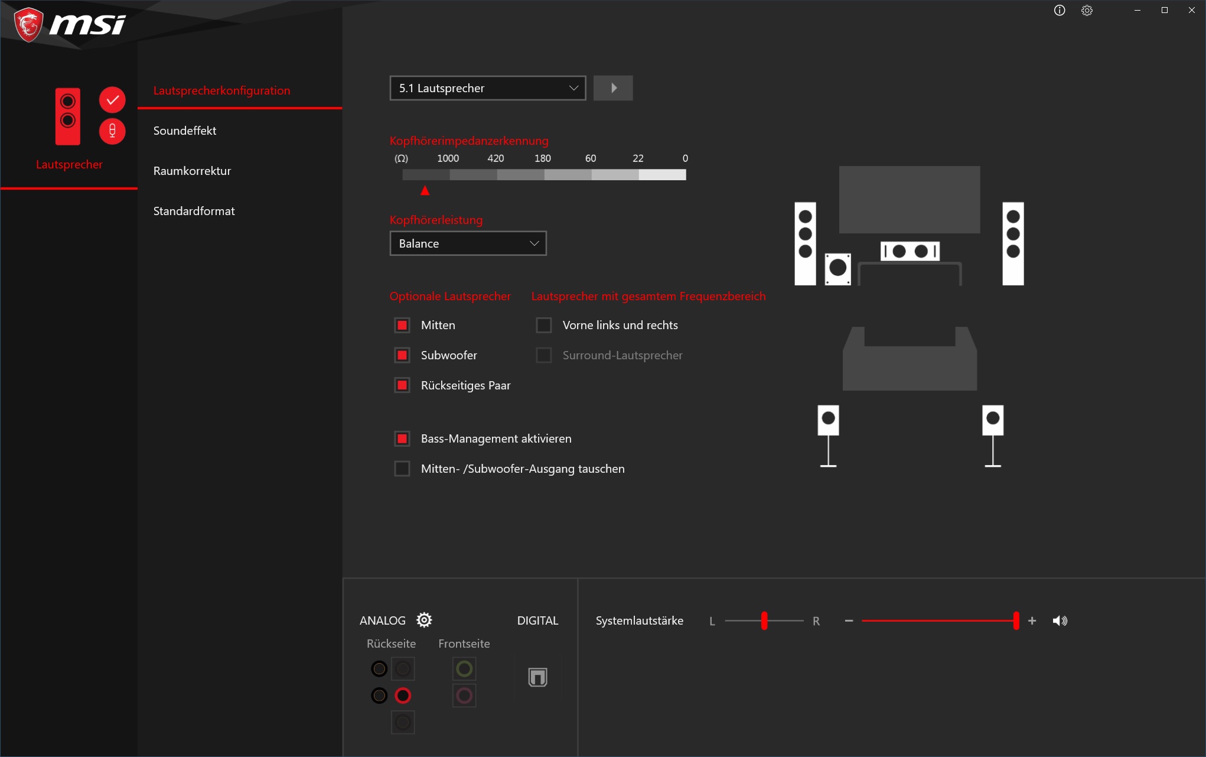Click the L/R balance slider handle
The image size is (1206, 757).
pyautogui.click(x=764, y=621)
